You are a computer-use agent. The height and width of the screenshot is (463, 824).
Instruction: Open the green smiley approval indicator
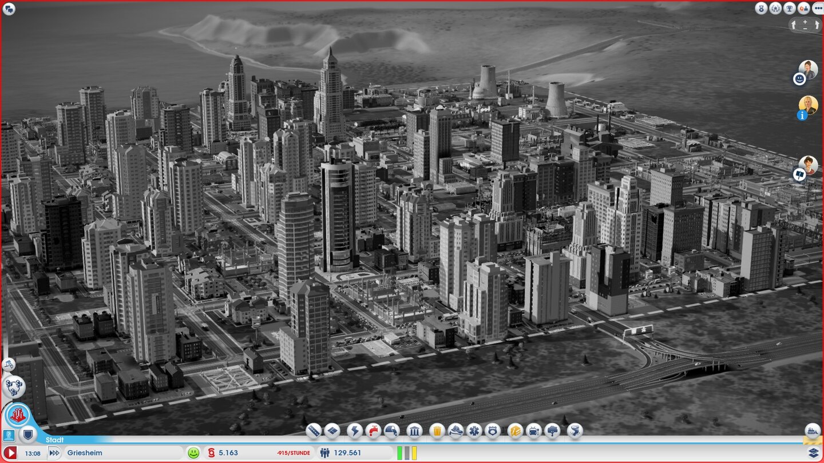point(194,453)
